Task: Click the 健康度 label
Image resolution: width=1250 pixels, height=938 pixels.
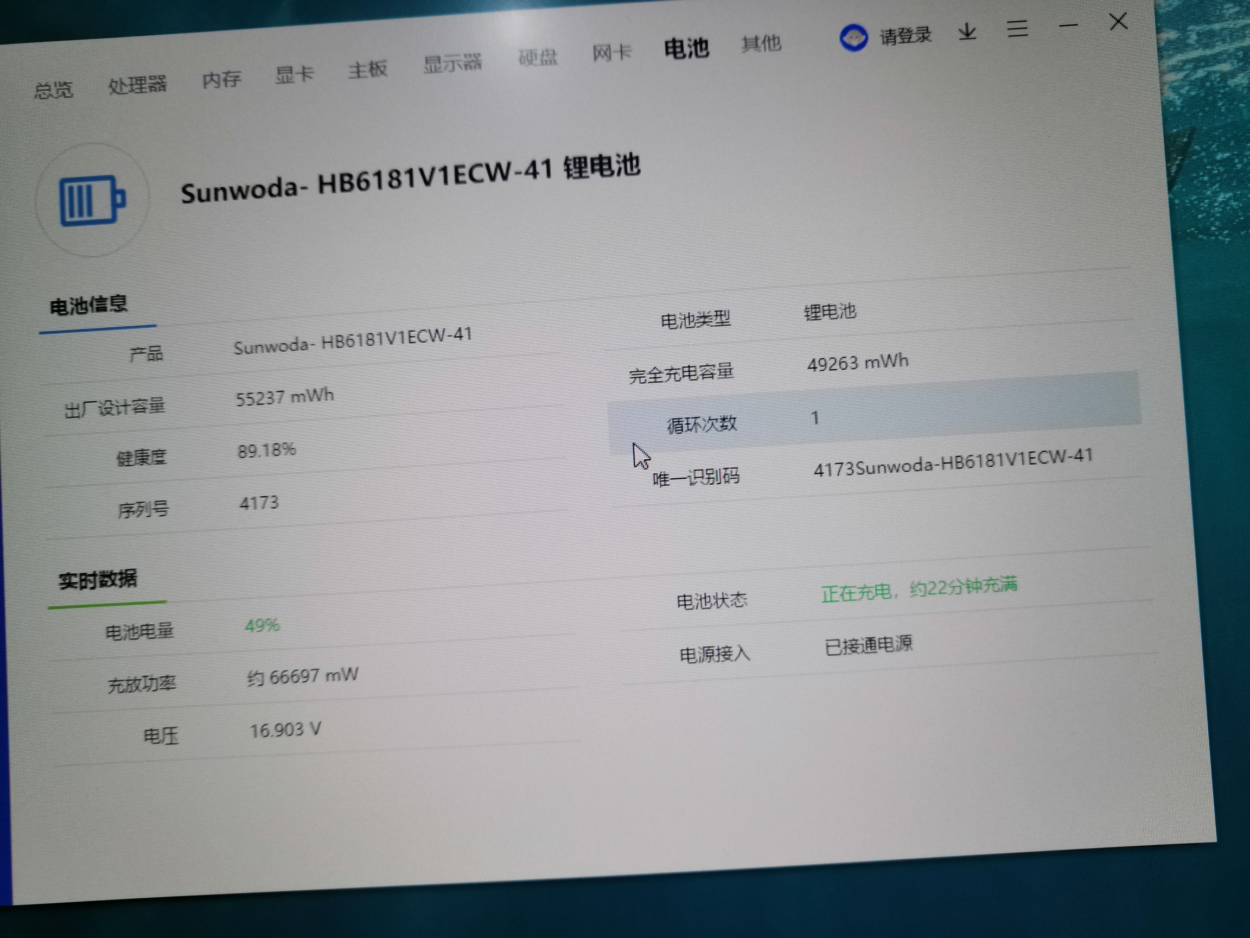Action: click(141, 457)
